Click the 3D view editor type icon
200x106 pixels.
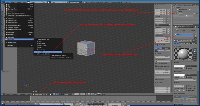[3, 94]
